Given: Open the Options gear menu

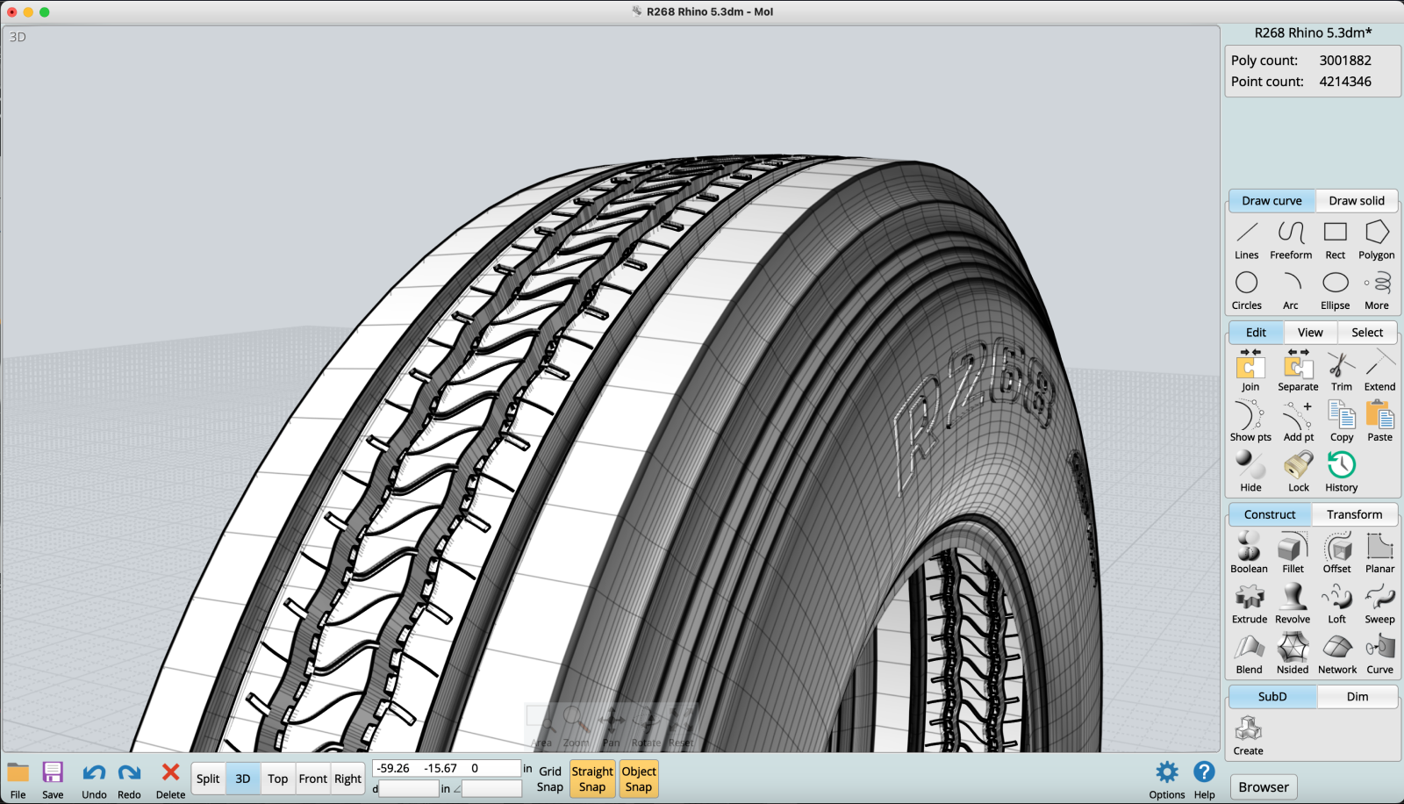Looking at the screenshot, I should (1167, 779).
